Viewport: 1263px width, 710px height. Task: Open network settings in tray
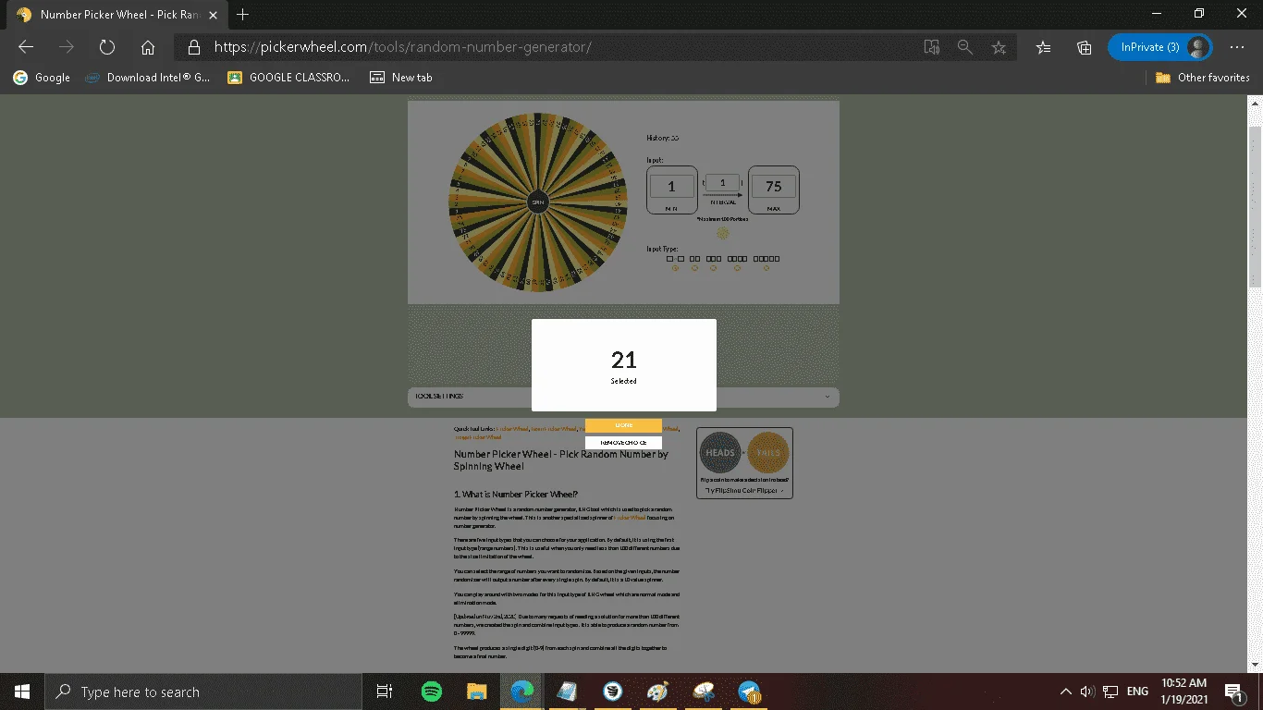1110,692
